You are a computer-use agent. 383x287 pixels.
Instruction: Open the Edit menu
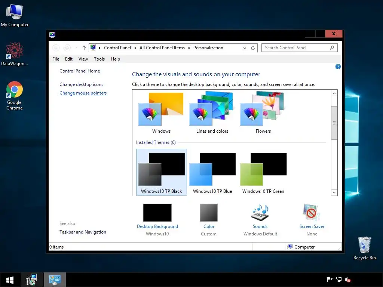point(69,59)
